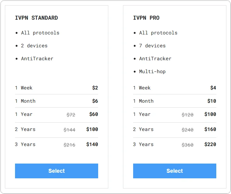Click the 2 devices feature text
The height and width of the screenshot is (194, 231).
(34, 46)
